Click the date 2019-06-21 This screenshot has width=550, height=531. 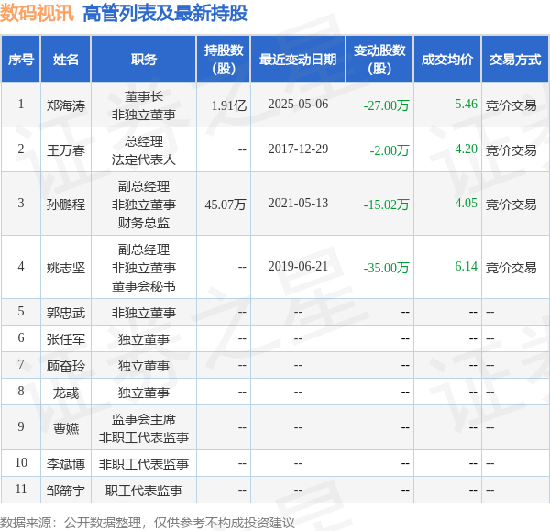click(298, 266)
